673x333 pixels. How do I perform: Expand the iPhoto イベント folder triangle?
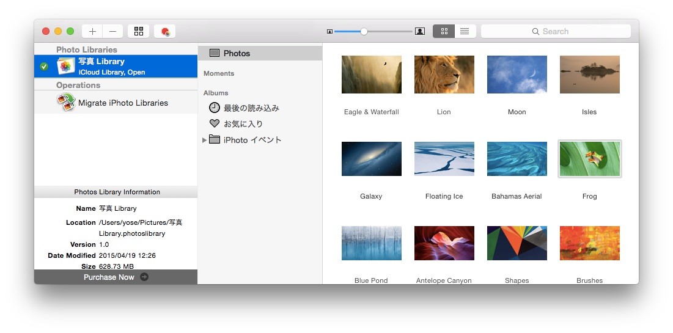coord(204,140)
